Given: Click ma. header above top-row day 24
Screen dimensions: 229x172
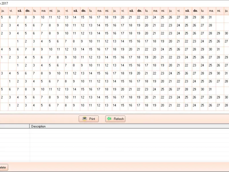Looking at the screenshot, I should [x=155, y=11].
